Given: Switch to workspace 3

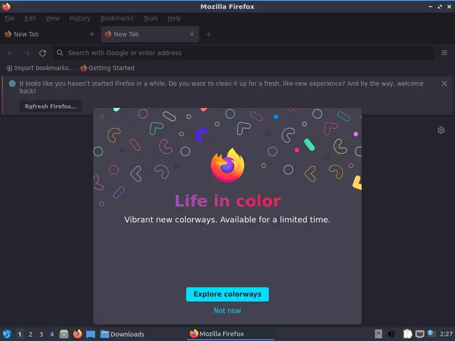Looking at the screenshot, I should (41, 334).
